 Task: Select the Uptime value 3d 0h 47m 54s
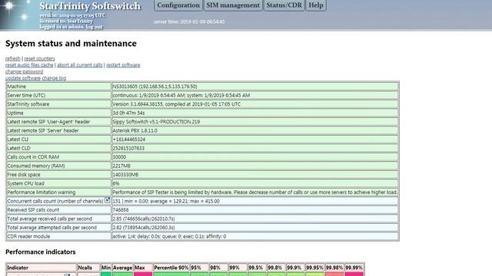pos(255,113)
